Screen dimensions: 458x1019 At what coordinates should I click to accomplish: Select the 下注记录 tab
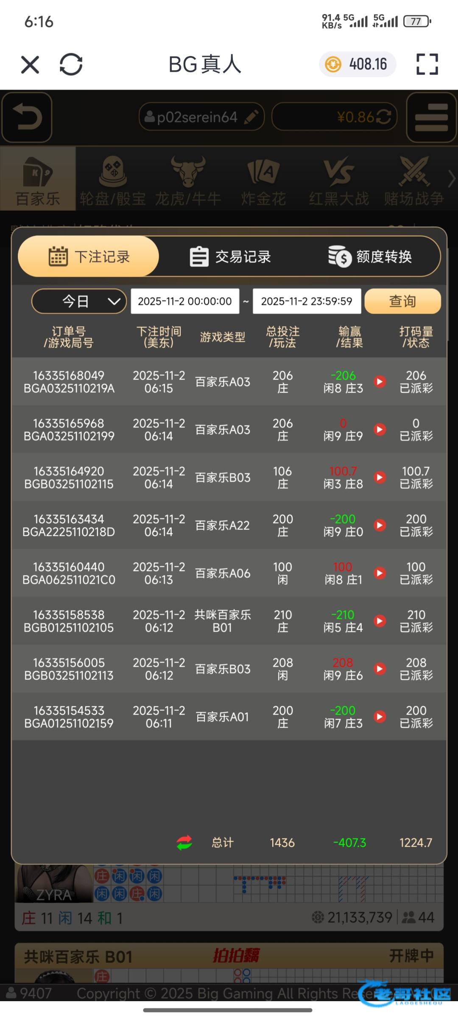pyautogui.click(x=89, y=256)
